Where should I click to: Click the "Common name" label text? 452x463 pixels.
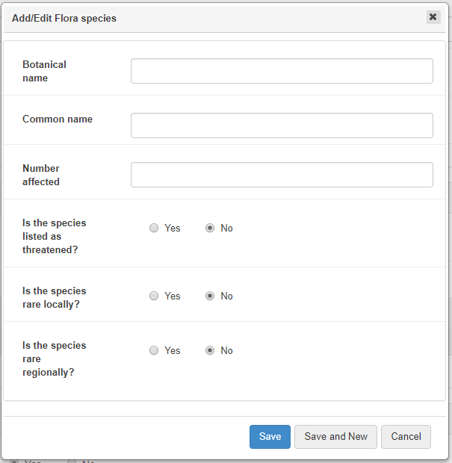click(x=58, y=119)
